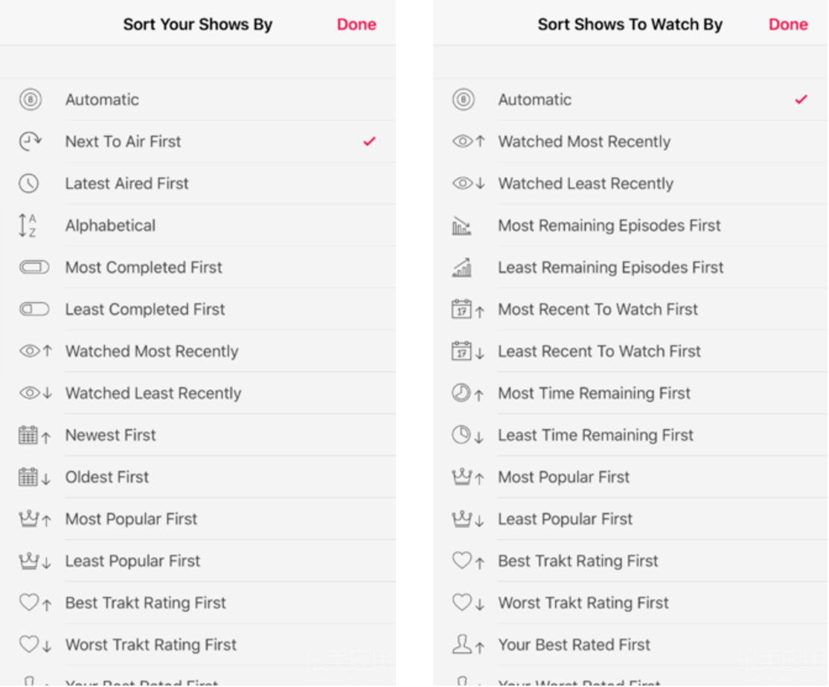Viewport: 829px width, 687px height.
Task: Click the Latest Aired First clock icon
Action: point(28,183)
